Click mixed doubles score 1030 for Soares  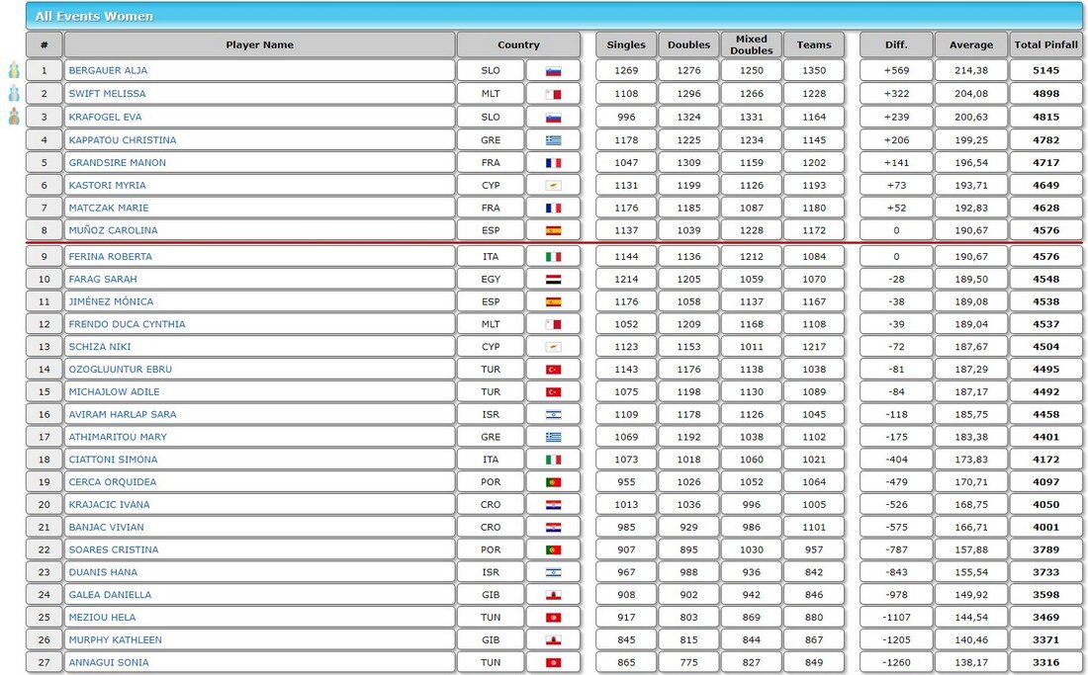pyautogui.click(x=752, y=549)
